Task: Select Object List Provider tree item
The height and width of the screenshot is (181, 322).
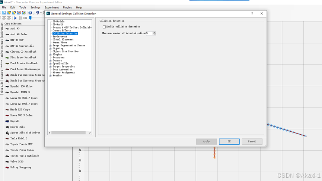Action: pos(66,52)
